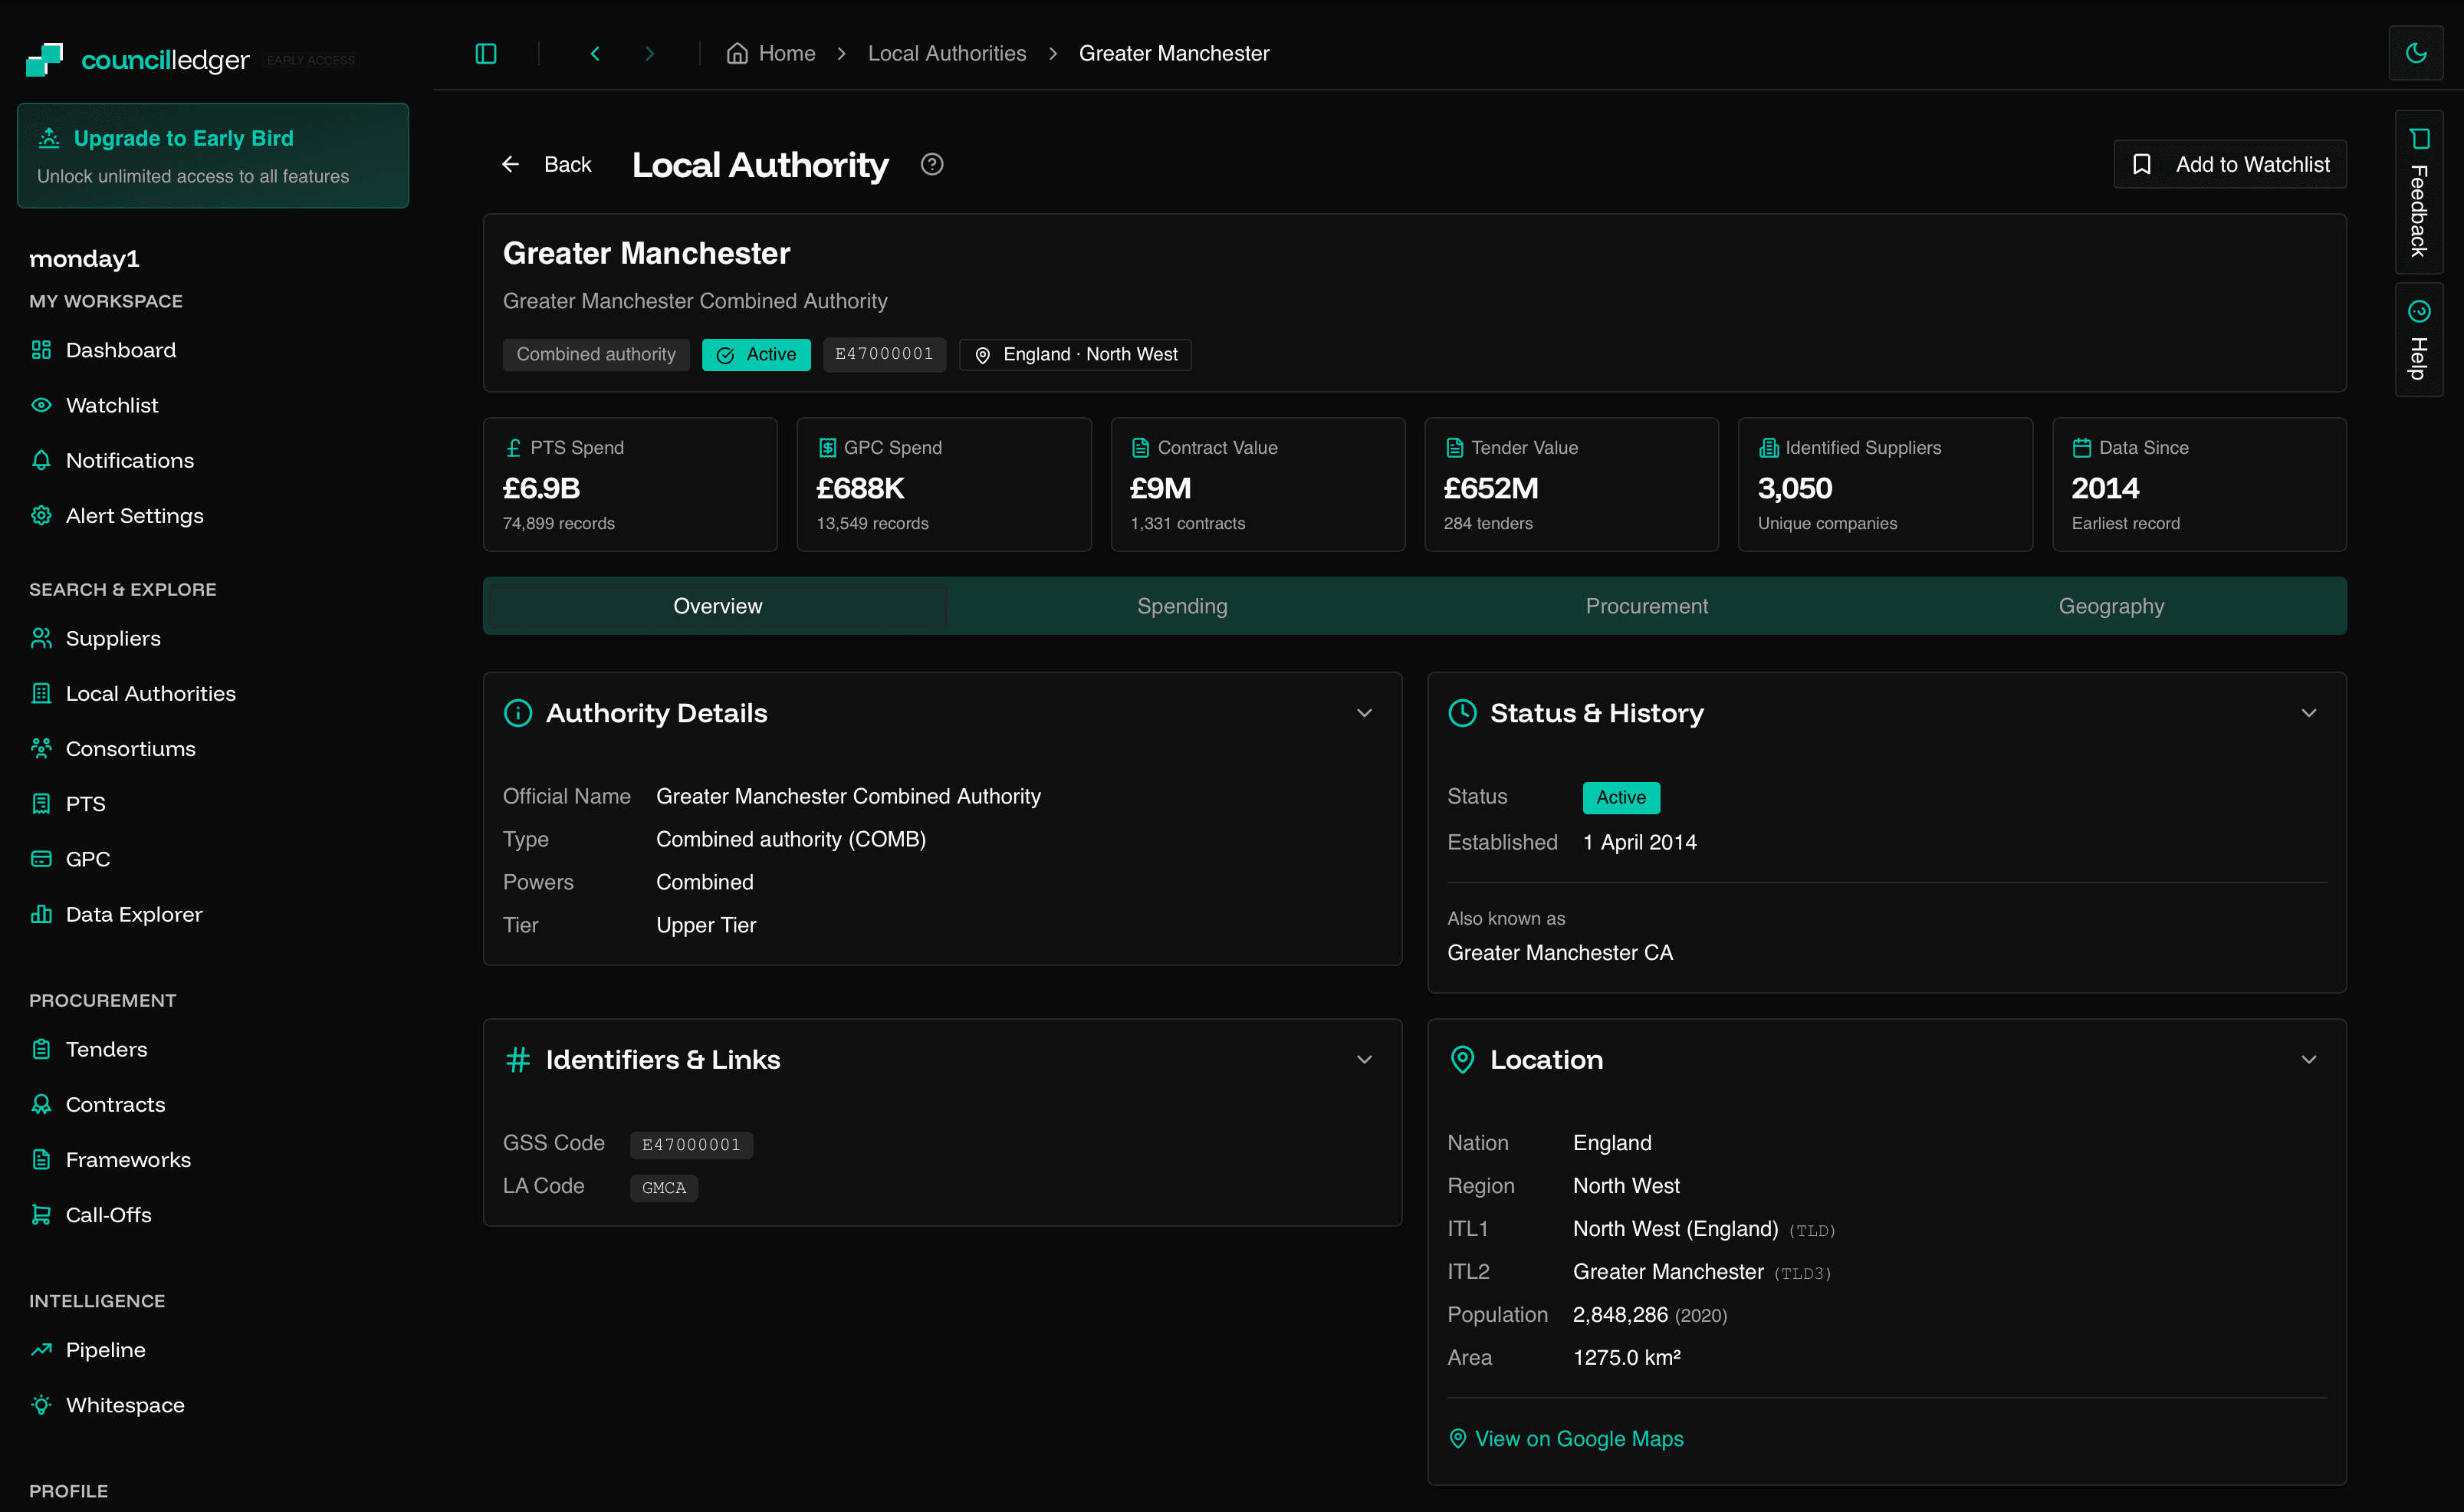2464x1512 pixels.
Task: Click the Identified Suppliers 3,050 card
Action: pos(1885,484)
